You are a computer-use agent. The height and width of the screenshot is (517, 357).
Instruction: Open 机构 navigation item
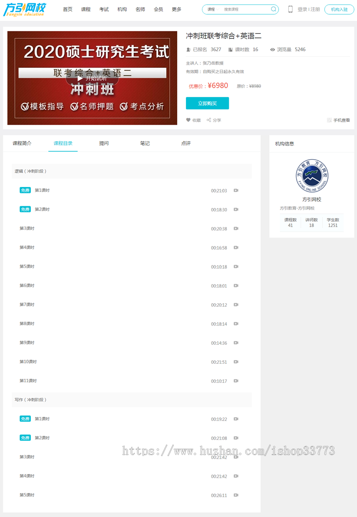pyautogui.click(x=122, y=9)
